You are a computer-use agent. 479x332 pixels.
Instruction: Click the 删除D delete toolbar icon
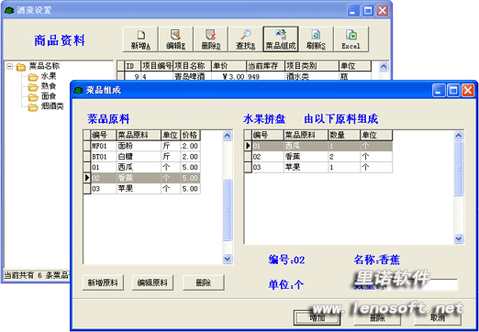(211, 39)
